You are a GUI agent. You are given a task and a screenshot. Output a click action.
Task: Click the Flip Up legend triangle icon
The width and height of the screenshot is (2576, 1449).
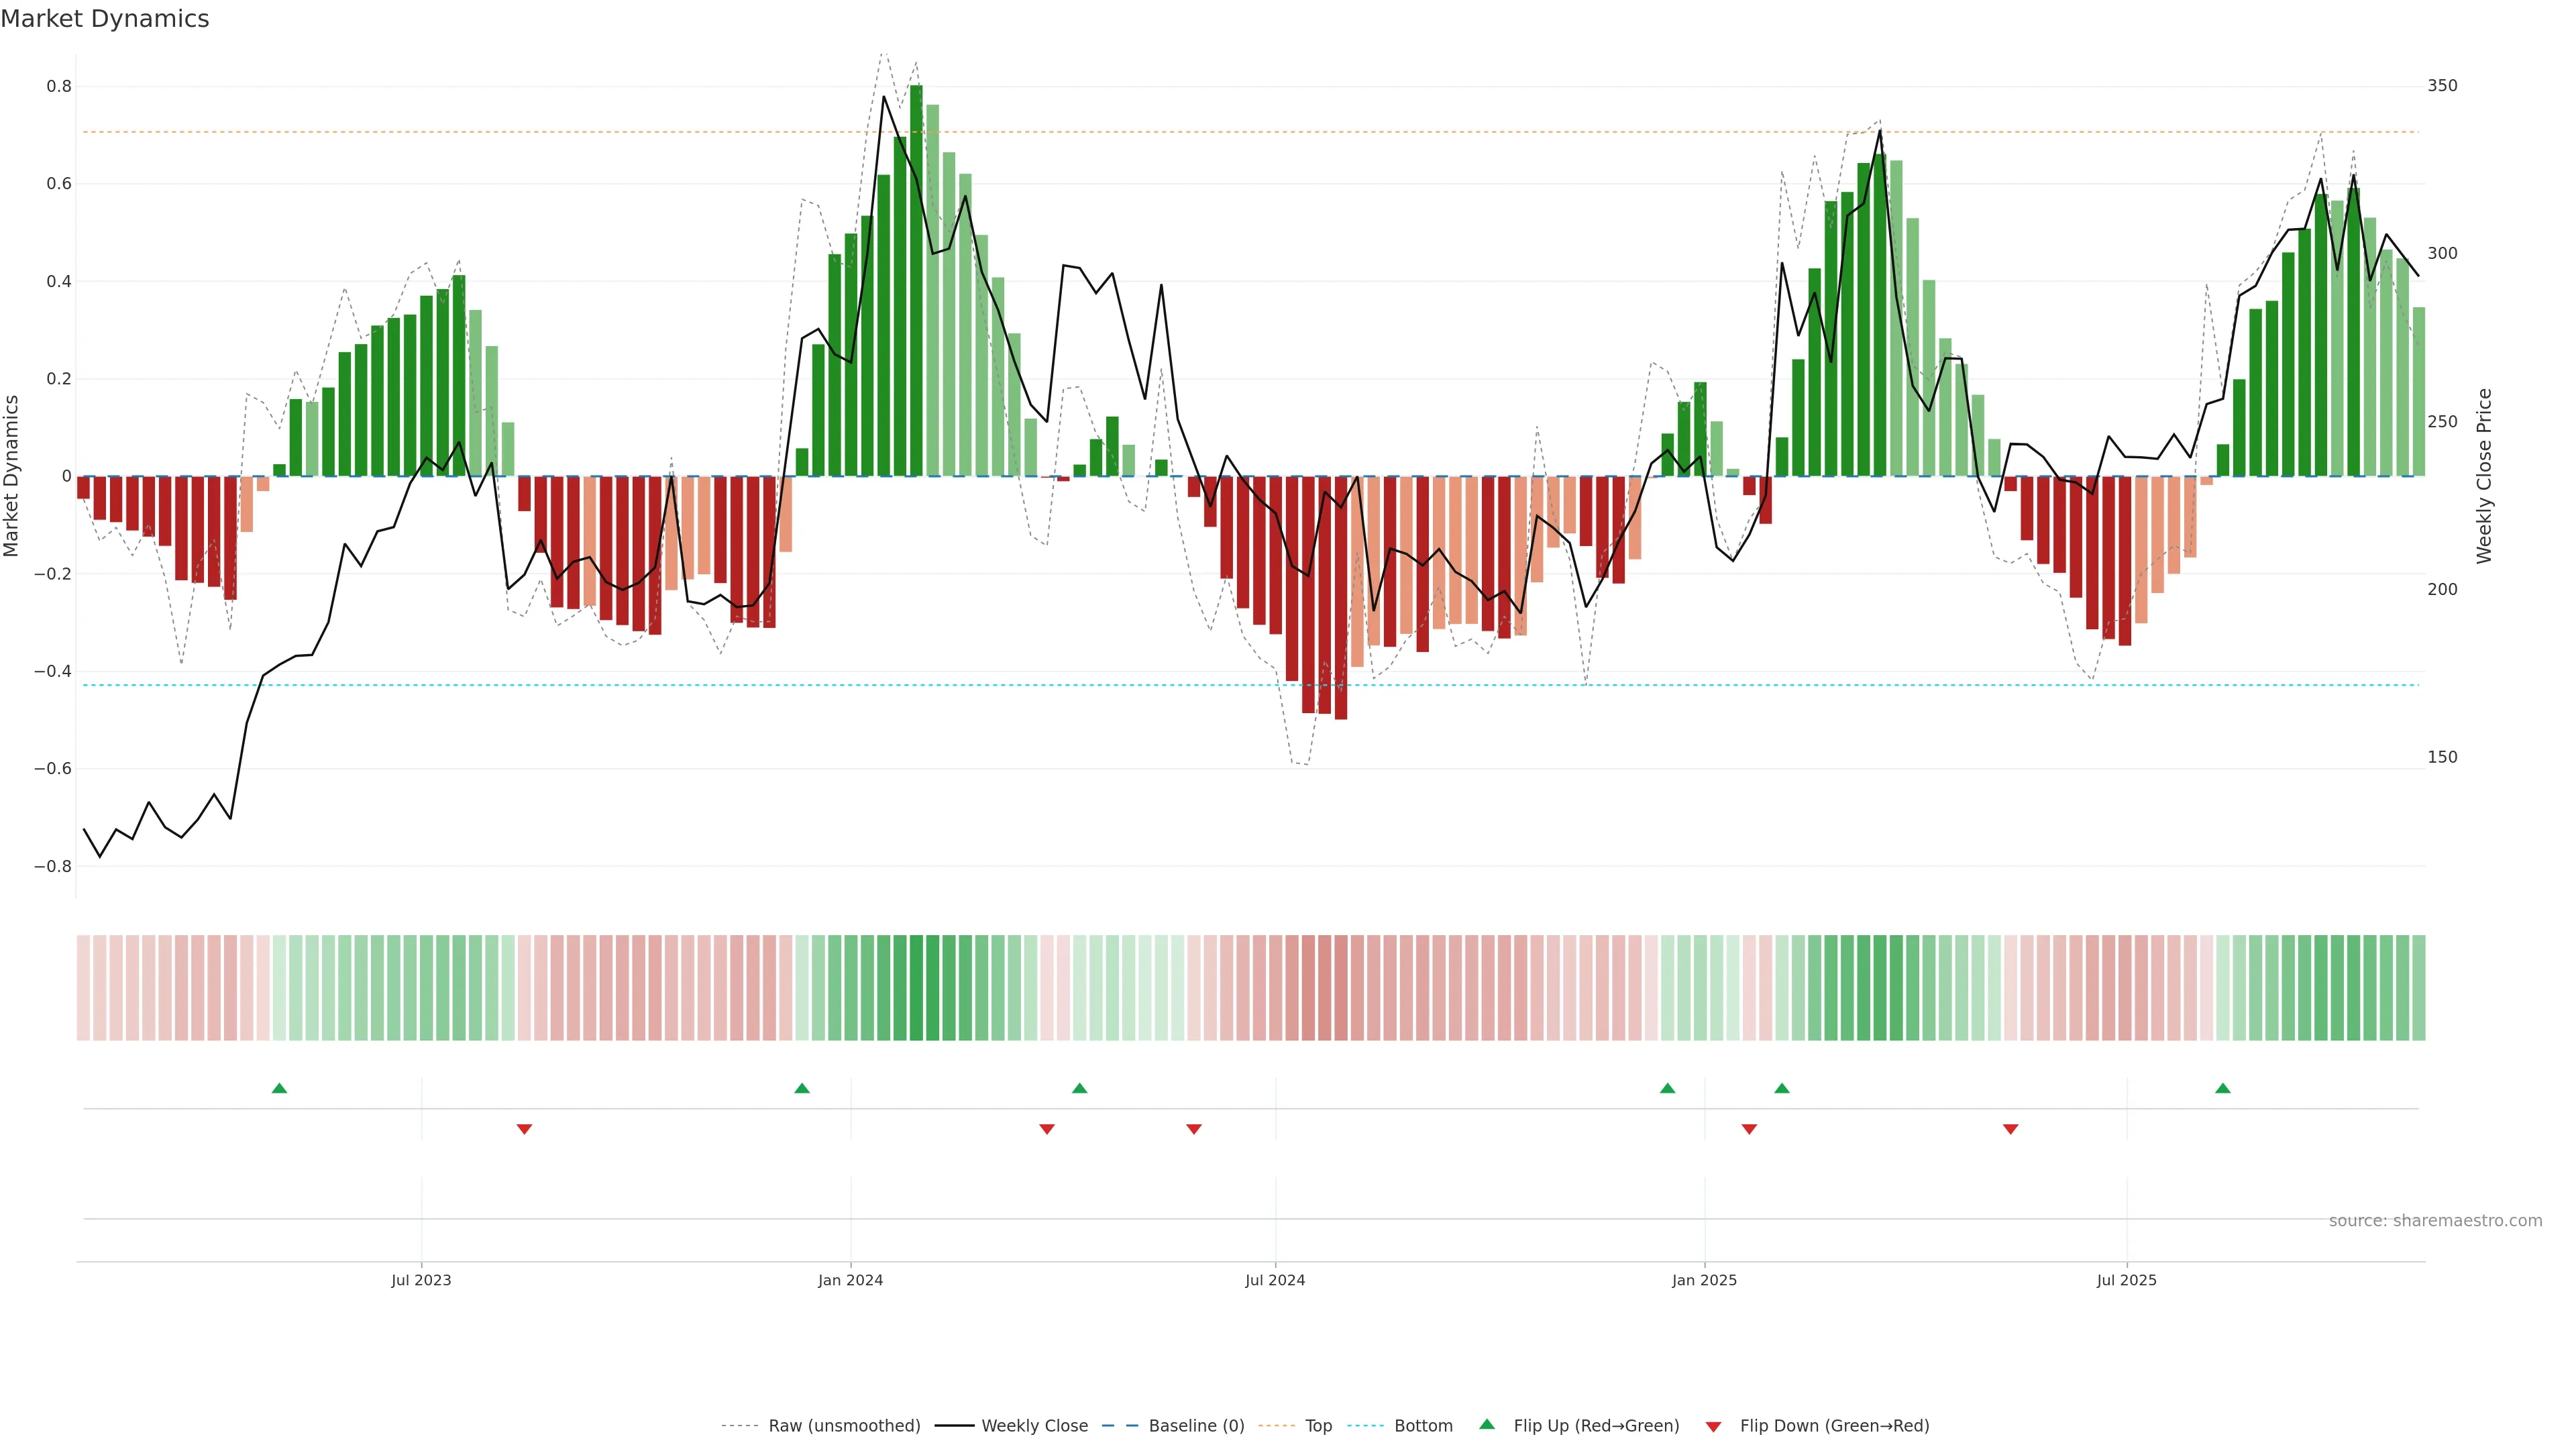[1487, 1424]
